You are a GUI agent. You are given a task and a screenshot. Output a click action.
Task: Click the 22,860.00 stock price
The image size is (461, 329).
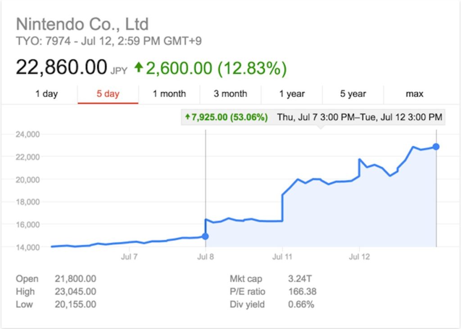(x=62, y=68)
